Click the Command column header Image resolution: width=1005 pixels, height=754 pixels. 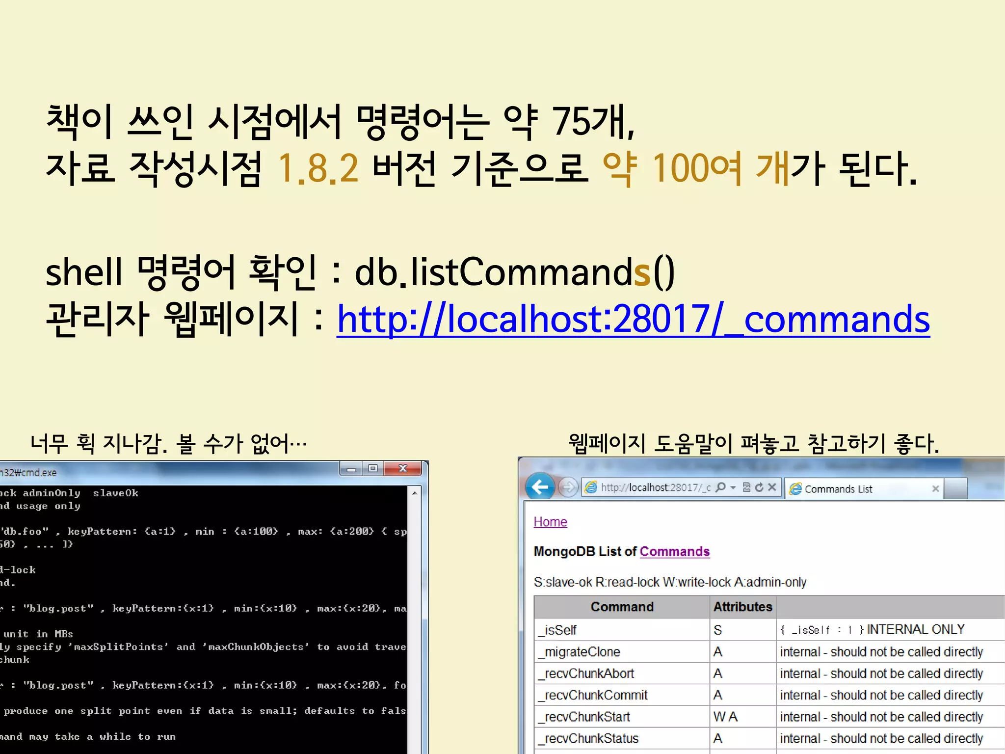(622, 607)
